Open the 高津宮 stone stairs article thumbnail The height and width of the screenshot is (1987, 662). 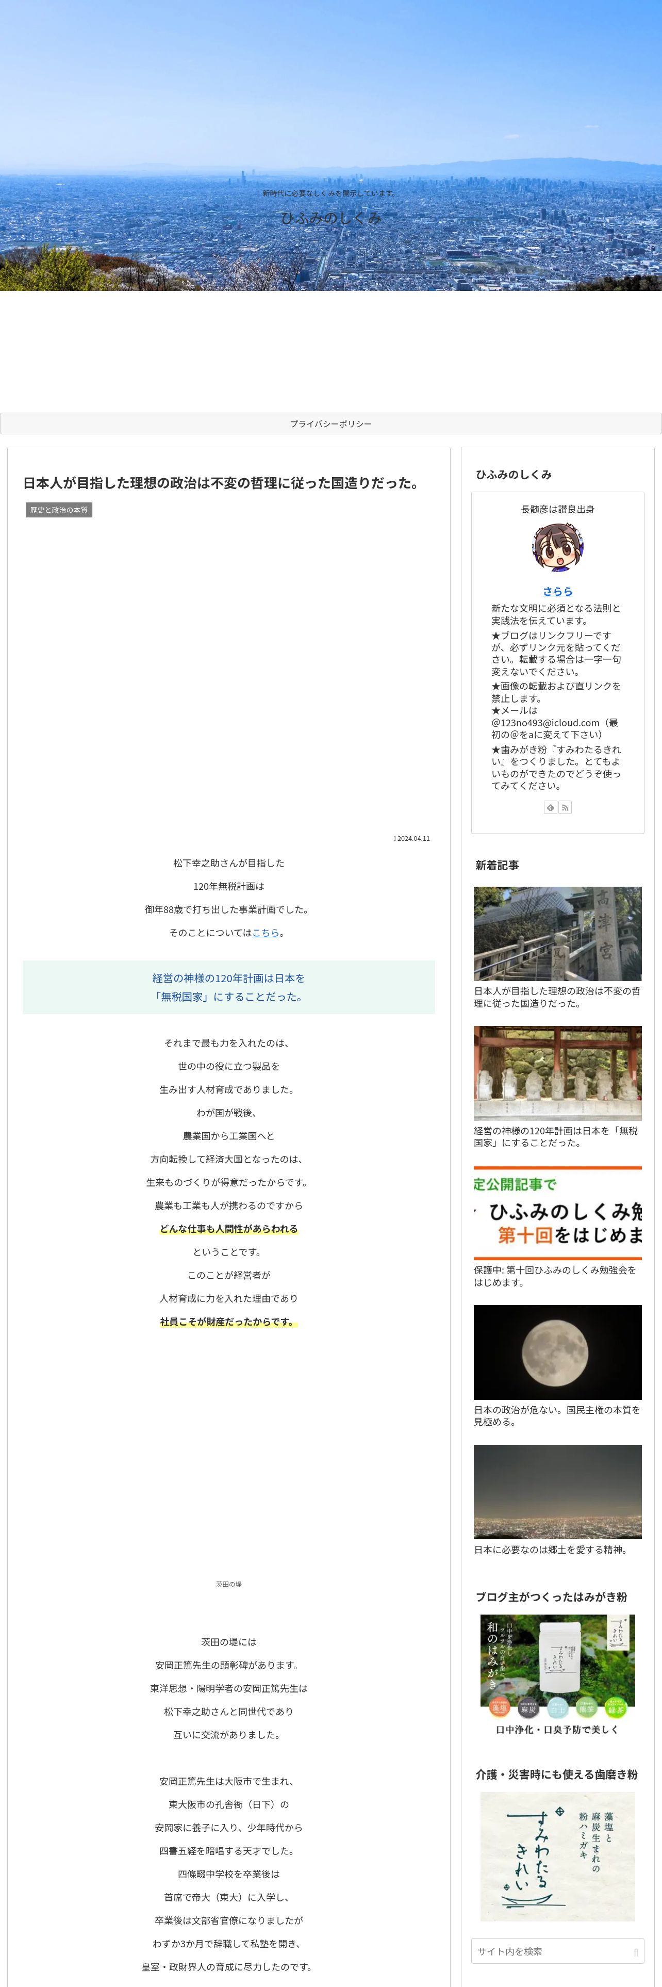(557, 933)
